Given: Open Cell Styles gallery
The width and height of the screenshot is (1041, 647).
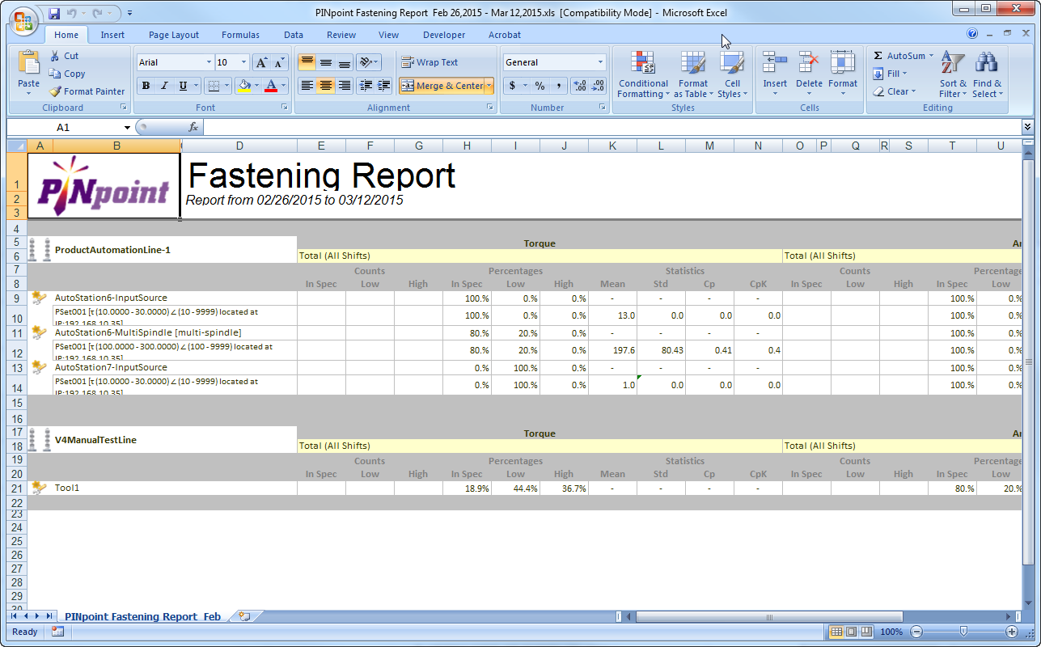Looking at the screenshot, I should click(732, 74).
